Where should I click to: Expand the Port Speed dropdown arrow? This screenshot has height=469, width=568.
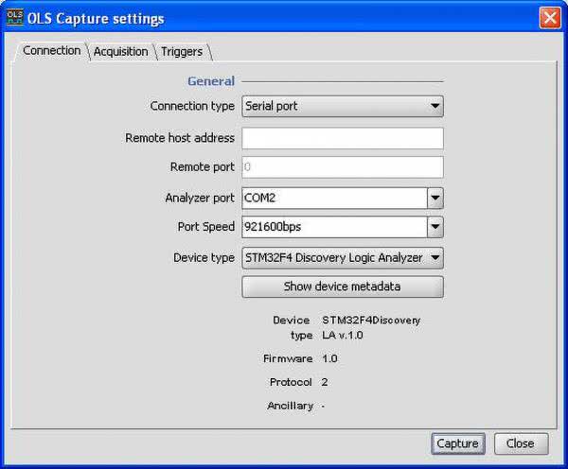point(435,227)
